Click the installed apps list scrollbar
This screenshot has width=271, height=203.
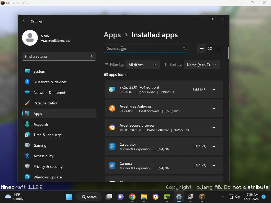click(228, 53)
